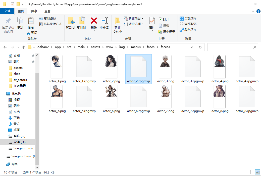The height and width of the screenshot is (176, 261).
Task: Click the Properties (属性) icon
Action: click(x=152, y=21)
